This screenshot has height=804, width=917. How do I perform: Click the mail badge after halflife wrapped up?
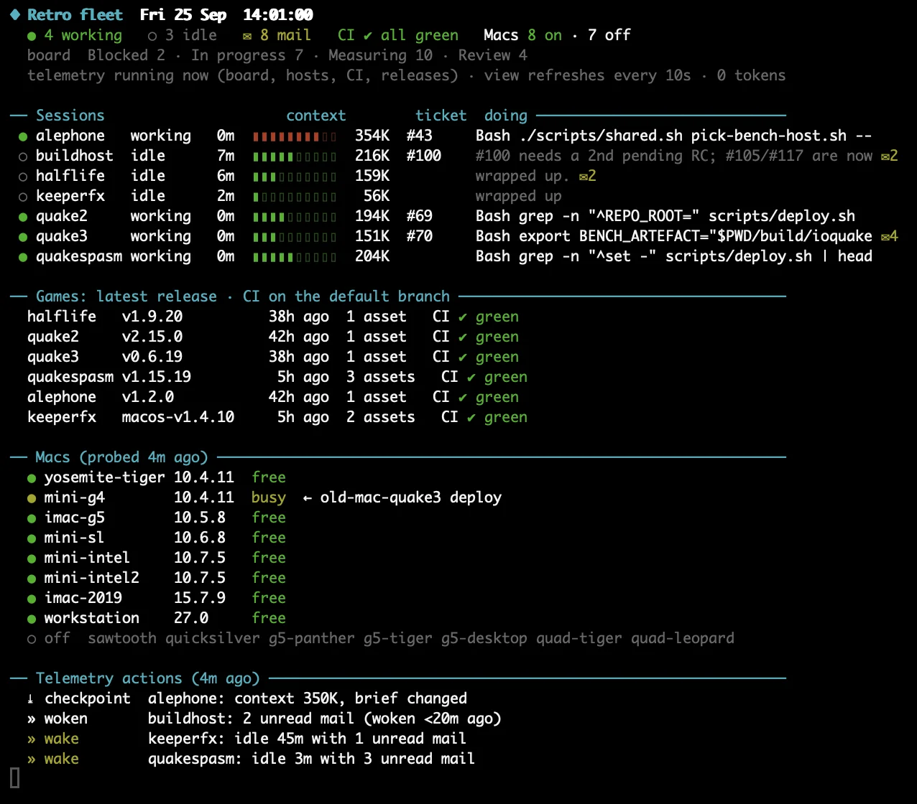coord(588,176)
